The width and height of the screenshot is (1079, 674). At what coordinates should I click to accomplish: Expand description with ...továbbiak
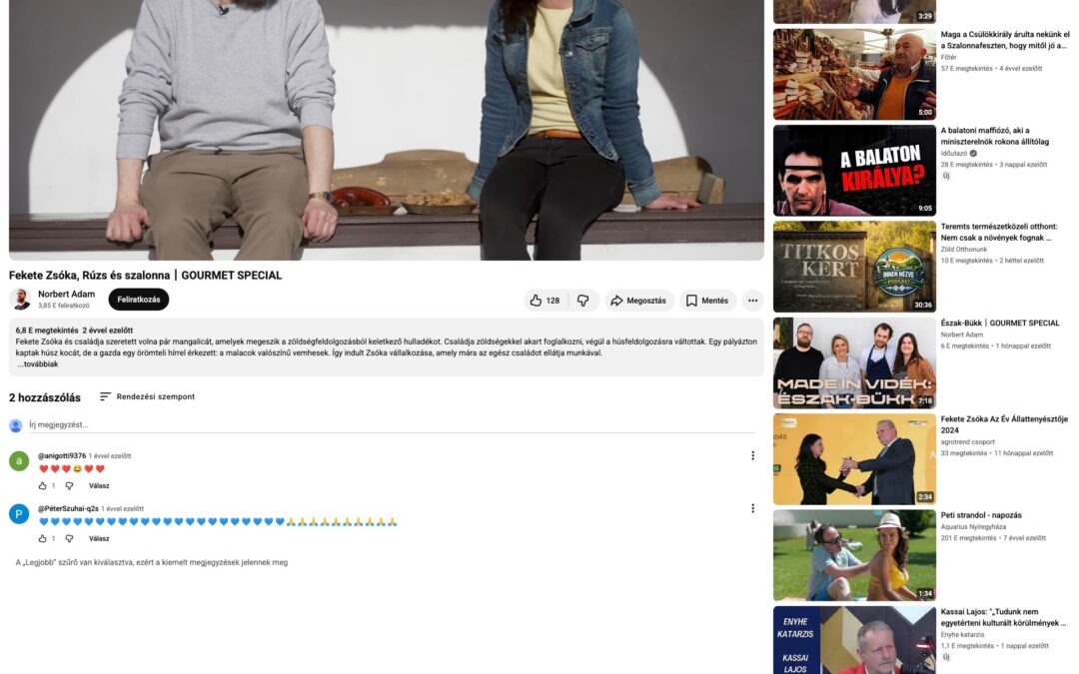tap(38, 363)
